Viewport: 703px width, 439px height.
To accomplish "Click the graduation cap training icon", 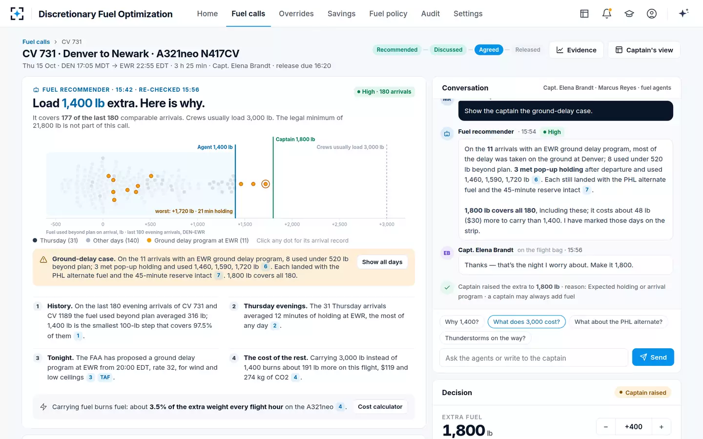I will coord(629,14).
